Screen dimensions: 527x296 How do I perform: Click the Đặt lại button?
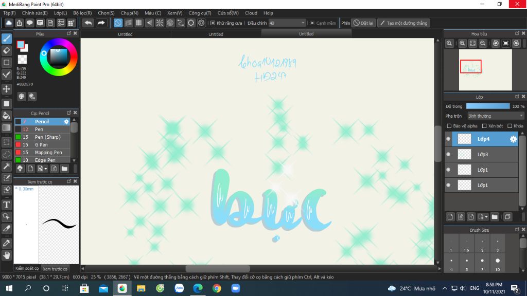coord(363,23)
